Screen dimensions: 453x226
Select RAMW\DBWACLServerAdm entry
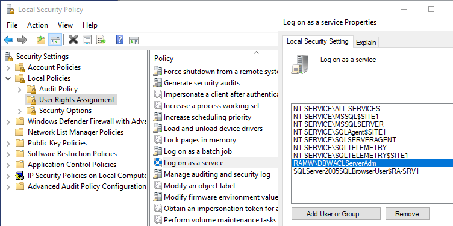pyautogui.click(x=373, y=163)
